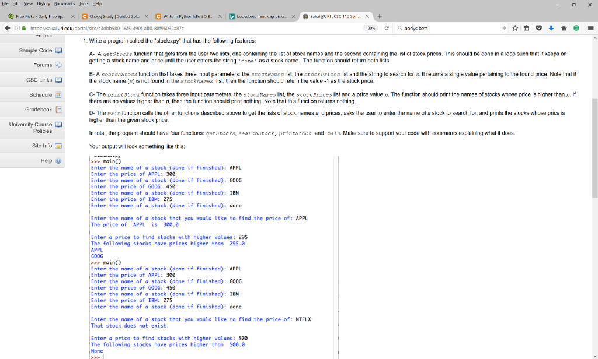Click the Home button

point(564,27)
